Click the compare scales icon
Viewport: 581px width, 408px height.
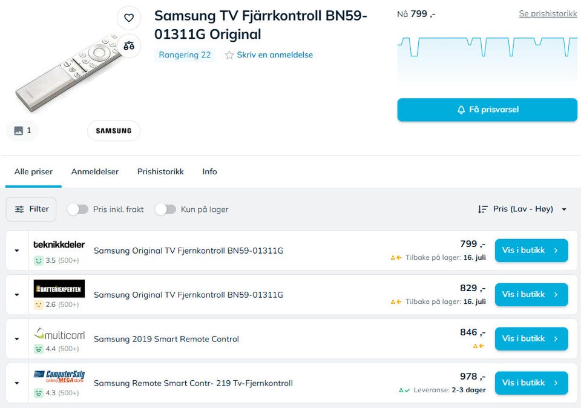(x=129, y=45)
